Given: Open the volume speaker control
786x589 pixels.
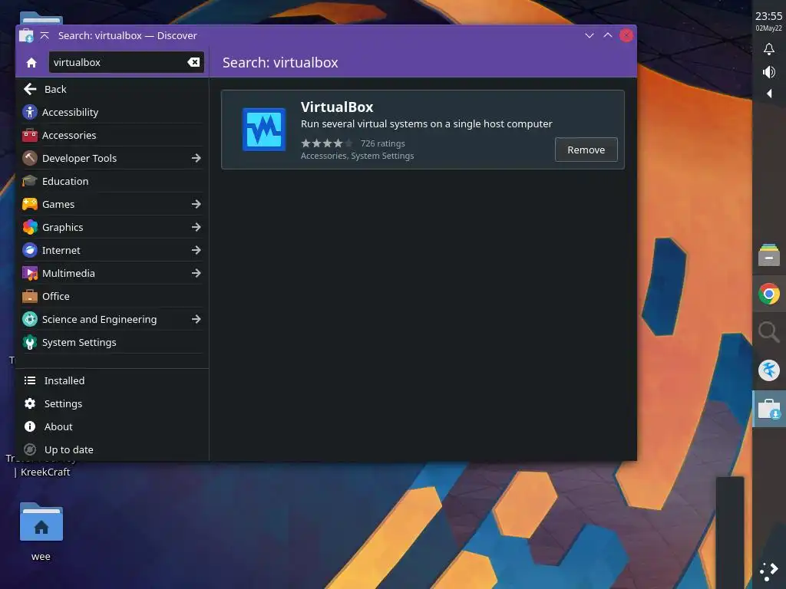Looking at the screenshot, I should coord(769,72).
